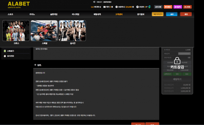Click the blue 충전 button
This screenshot has width=204, height=125.
(x=172, y=14)
